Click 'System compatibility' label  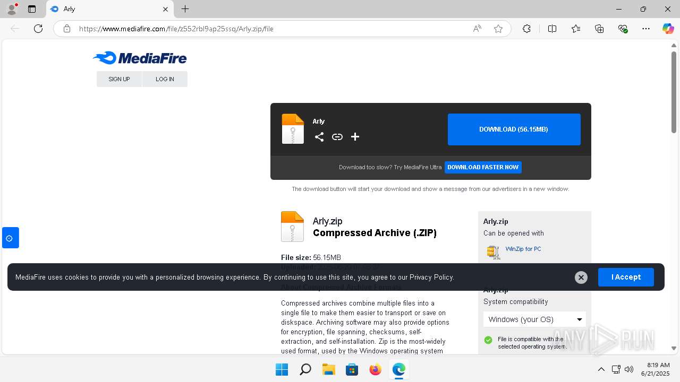515,302
